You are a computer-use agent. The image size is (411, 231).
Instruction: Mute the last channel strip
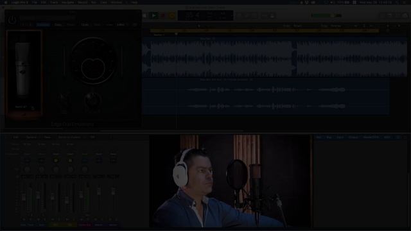pos(110,219)
